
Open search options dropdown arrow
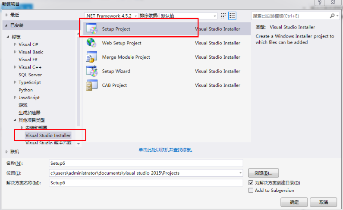(337, 16)
